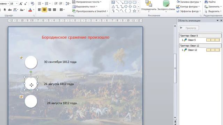Screen dimensions: 223x125
Task: Close the Область анимации pane
Action: pyautogui.click(x=221, y=20)
